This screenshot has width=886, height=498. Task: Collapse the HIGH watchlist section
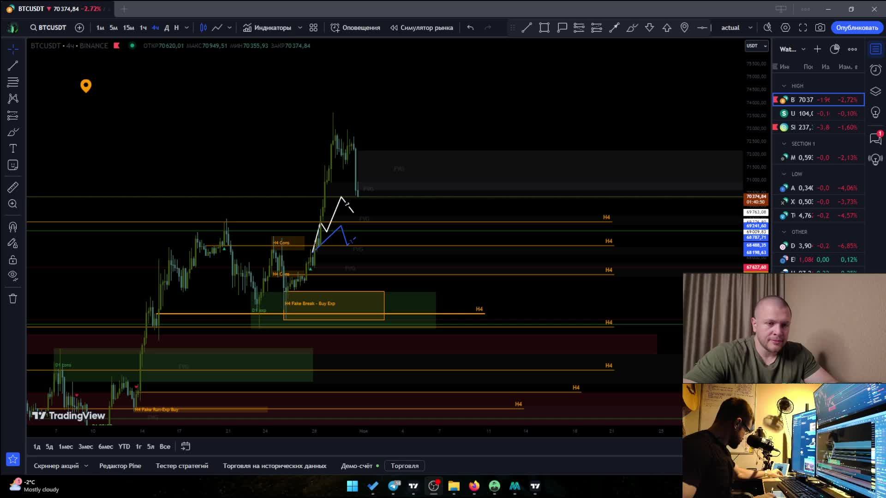pos(784,86)
